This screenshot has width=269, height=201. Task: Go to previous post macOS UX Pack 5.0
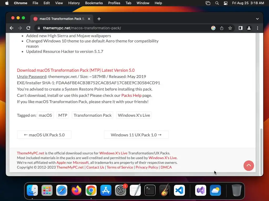44,135
